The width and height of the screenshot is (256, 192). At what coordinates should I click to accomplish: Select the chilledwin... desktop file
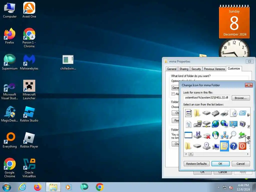click(68, 62)
